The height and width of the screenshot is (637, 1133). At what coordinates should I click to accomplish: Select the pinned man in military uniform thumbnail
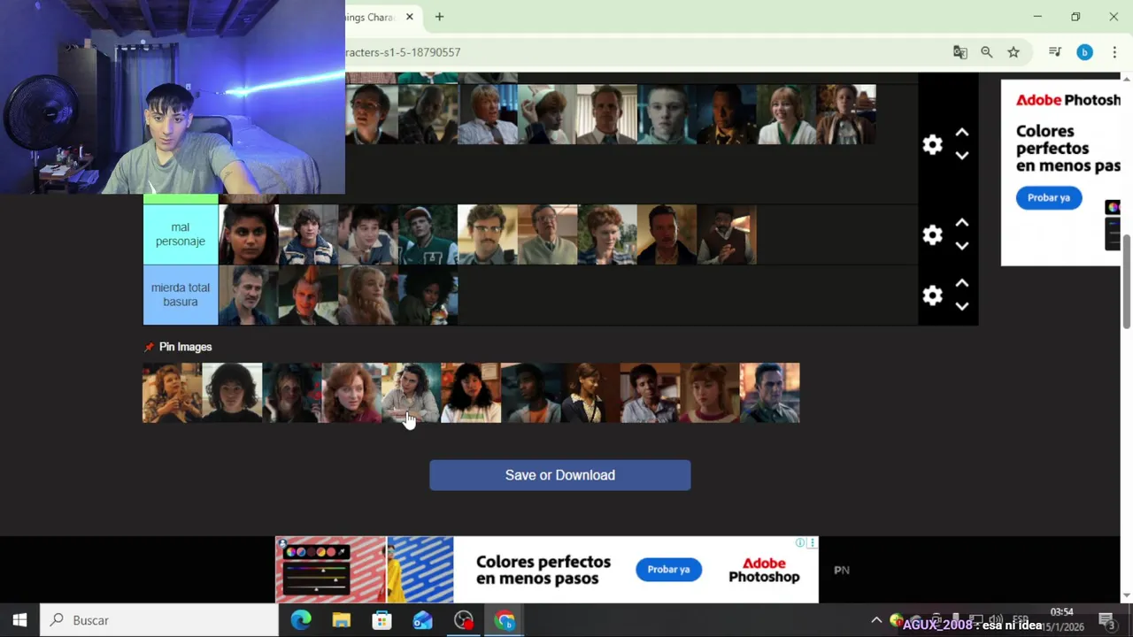click(769, 393)
